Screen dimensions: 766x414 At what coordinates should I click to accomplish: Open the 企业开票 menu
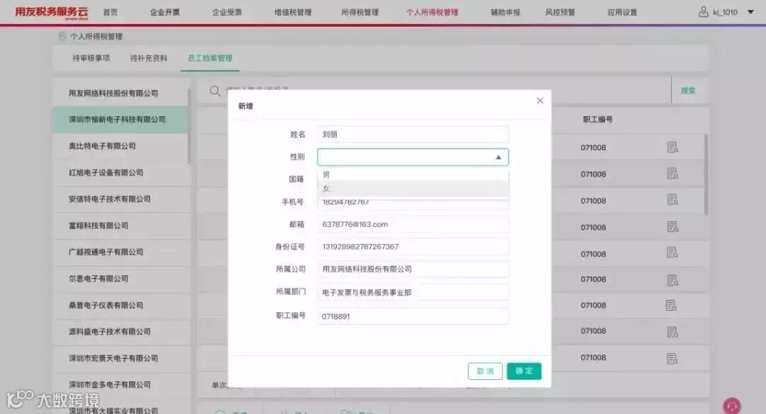[165, 12]
